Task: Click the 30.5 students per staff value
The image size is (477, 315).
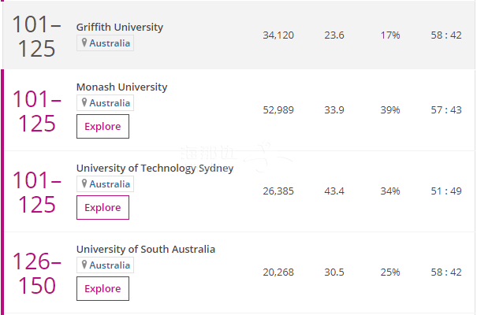Action: click(334, 272)
